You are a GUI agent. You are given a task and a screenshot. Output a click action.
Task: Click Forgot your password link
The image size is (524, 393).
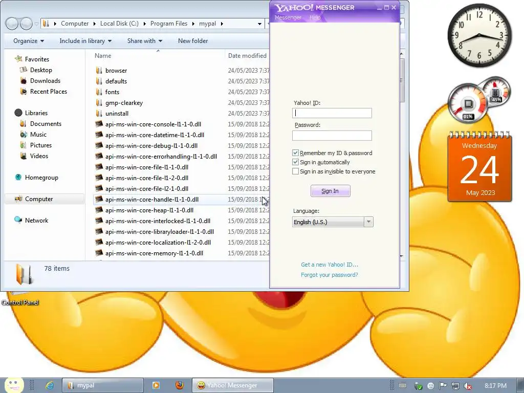pos(329,275)
